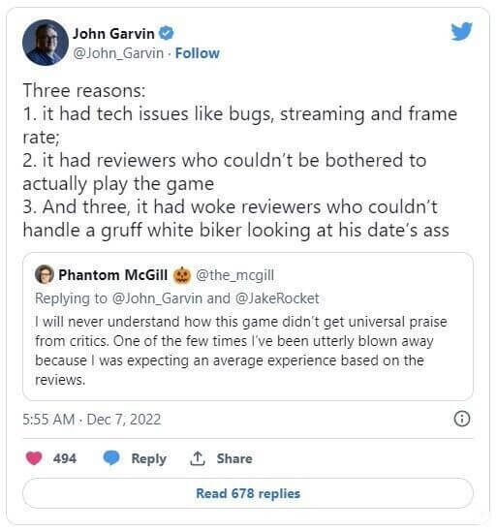This screenshot has height=532, width=497.
Task: Click the @the_mcgill handle
Action: [x=234, y=275]
